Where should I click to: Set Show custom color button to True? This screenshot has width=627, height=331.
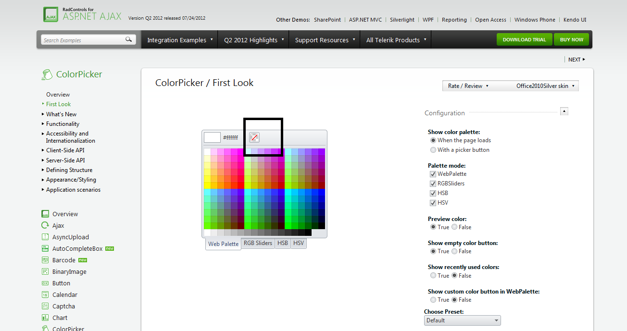[x=433, y=300]
